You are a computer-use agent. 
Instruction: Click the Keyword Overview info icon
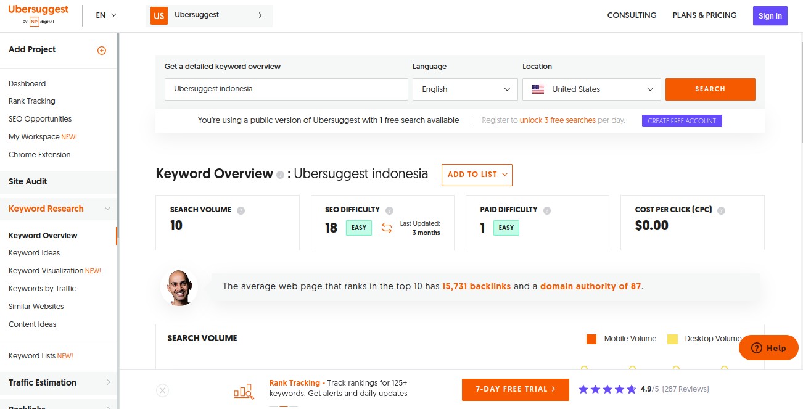(281, 175)
